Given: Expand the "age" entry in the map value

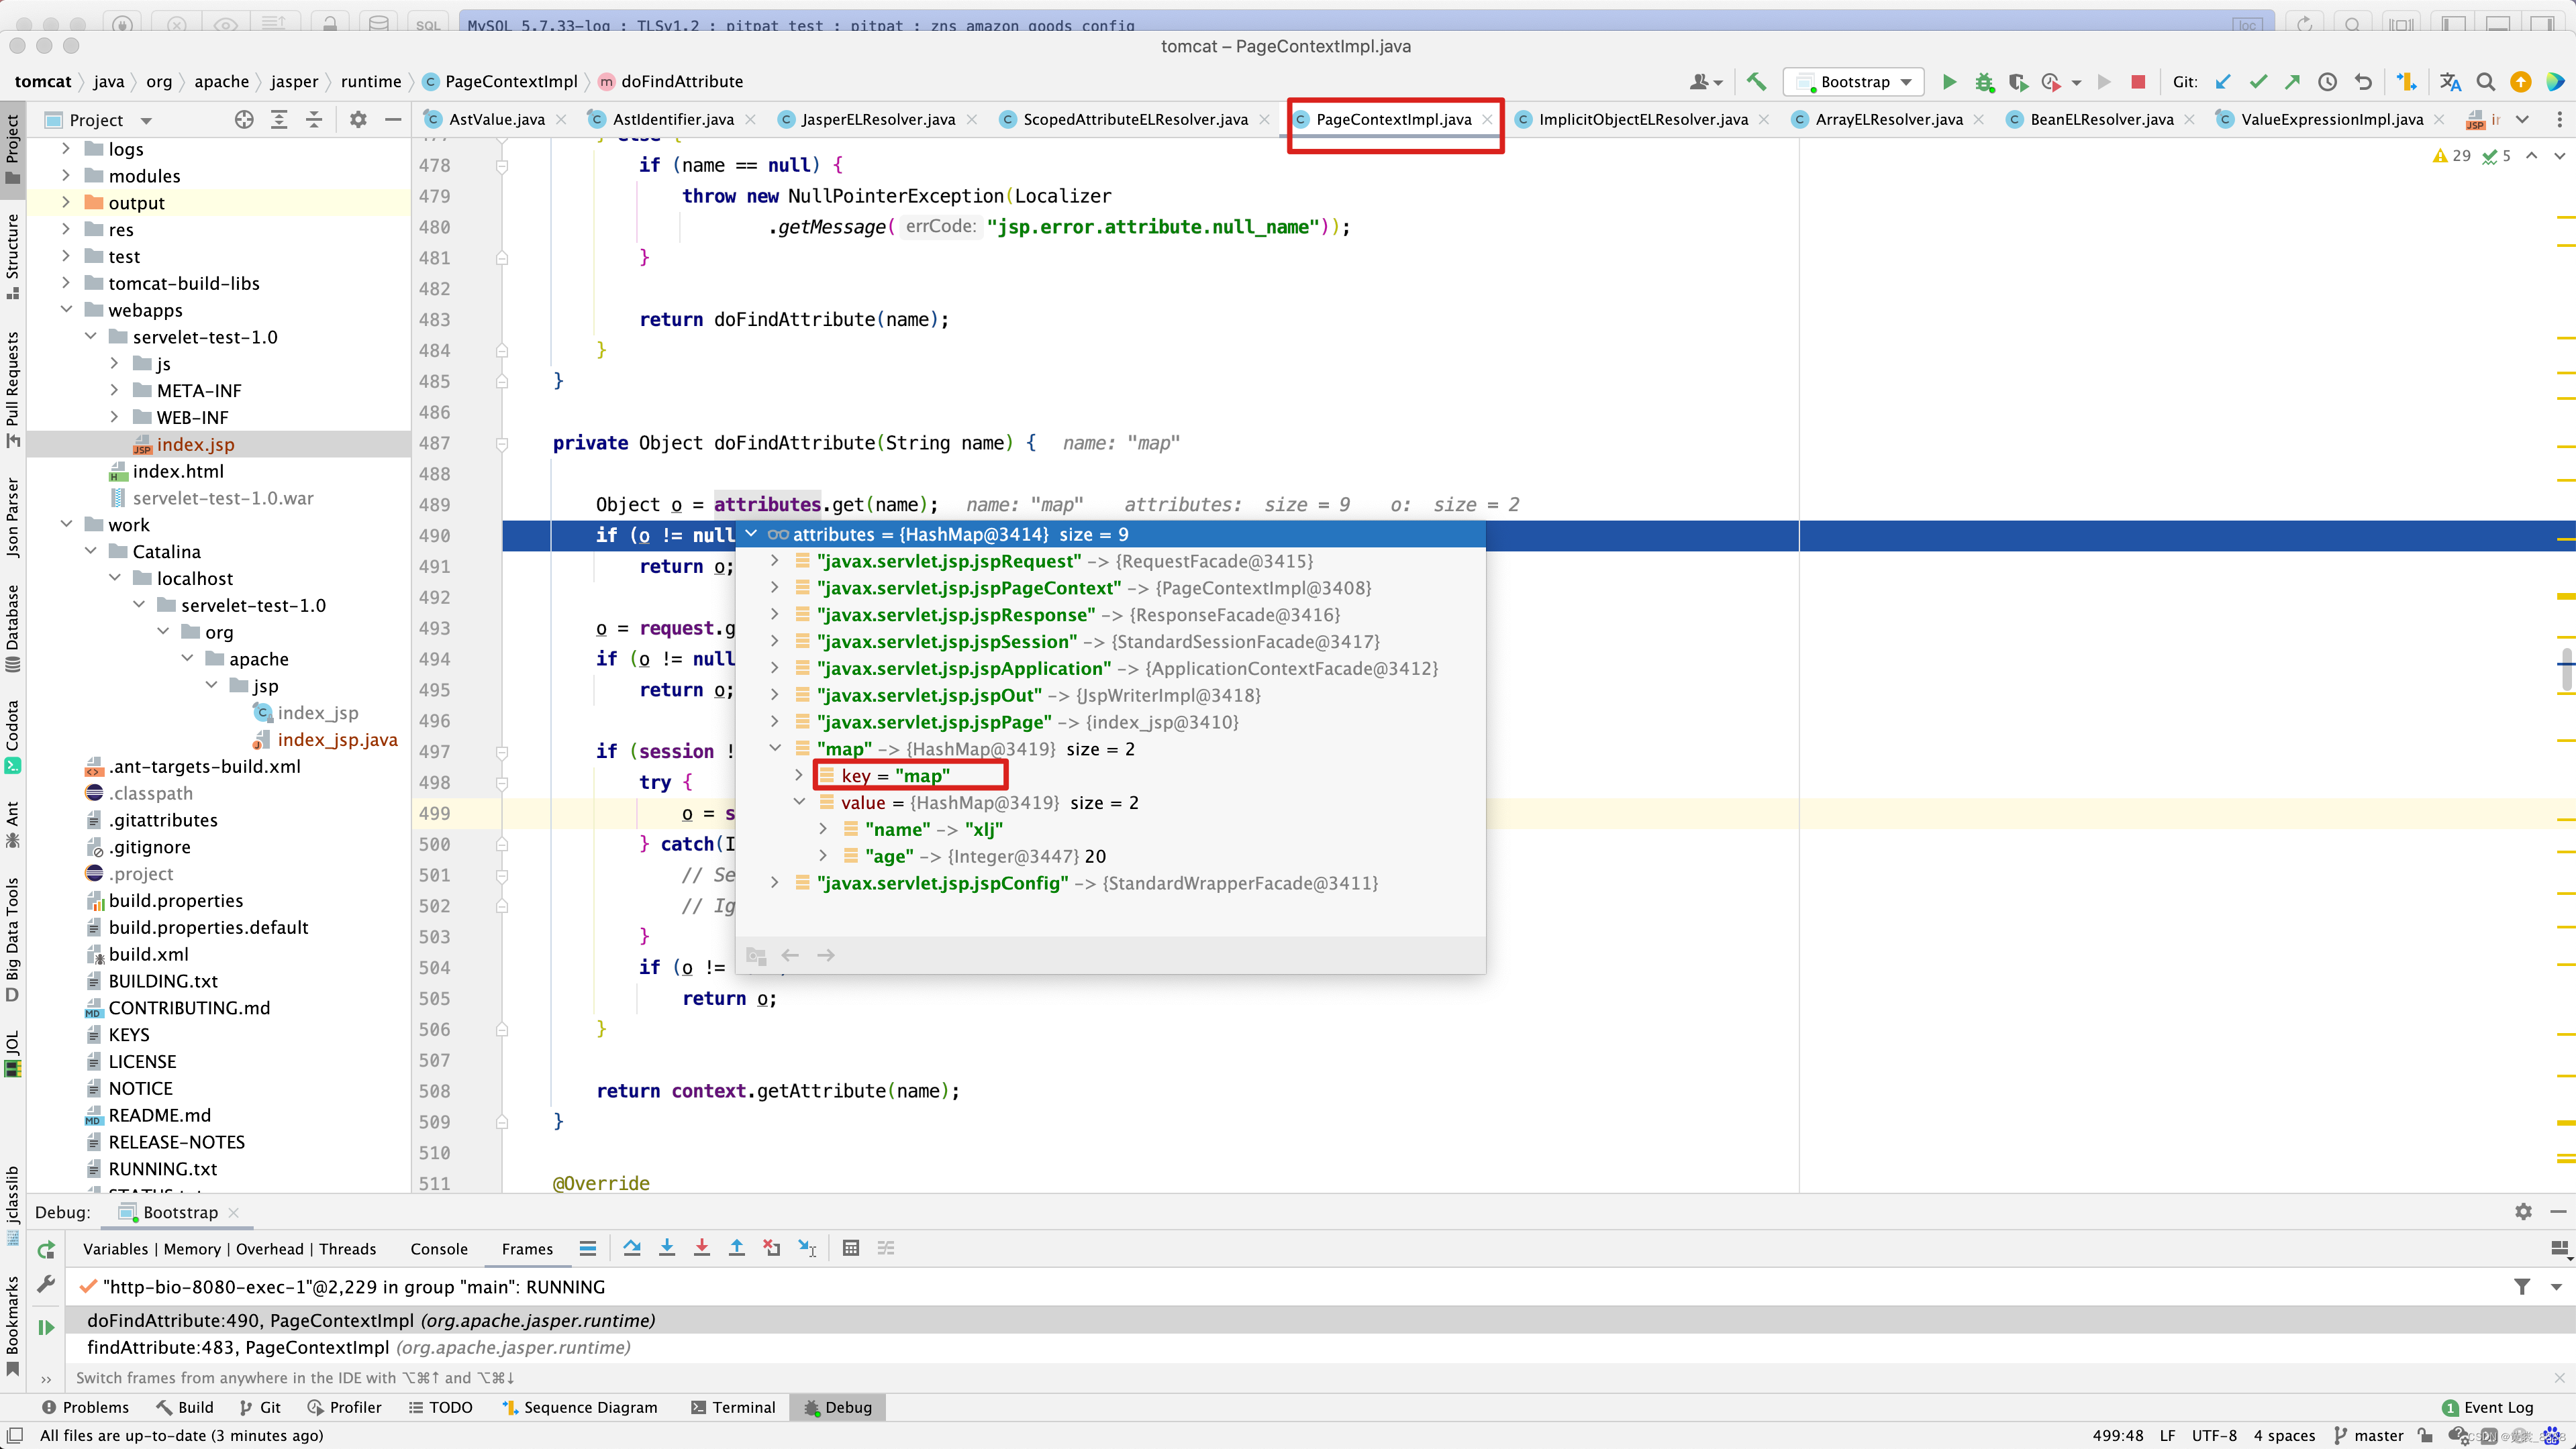Looking at the screenshot, I should pyautogui.click(x=822, y=855).
